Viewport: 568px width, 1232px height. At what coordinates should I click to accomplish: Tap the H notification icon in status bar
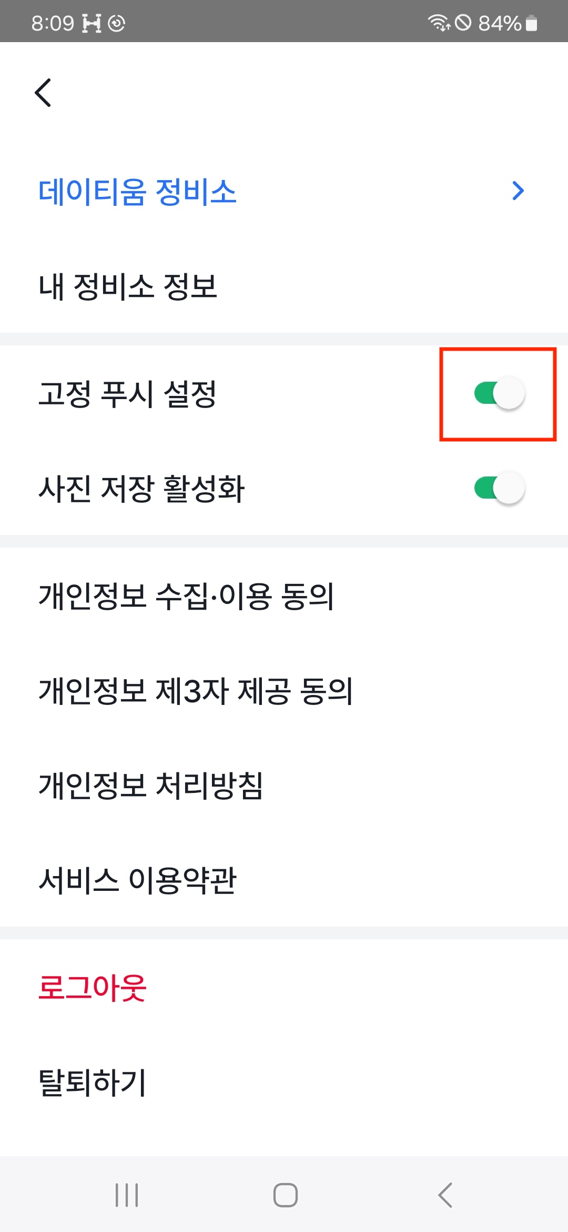click(x=92, y=23)
